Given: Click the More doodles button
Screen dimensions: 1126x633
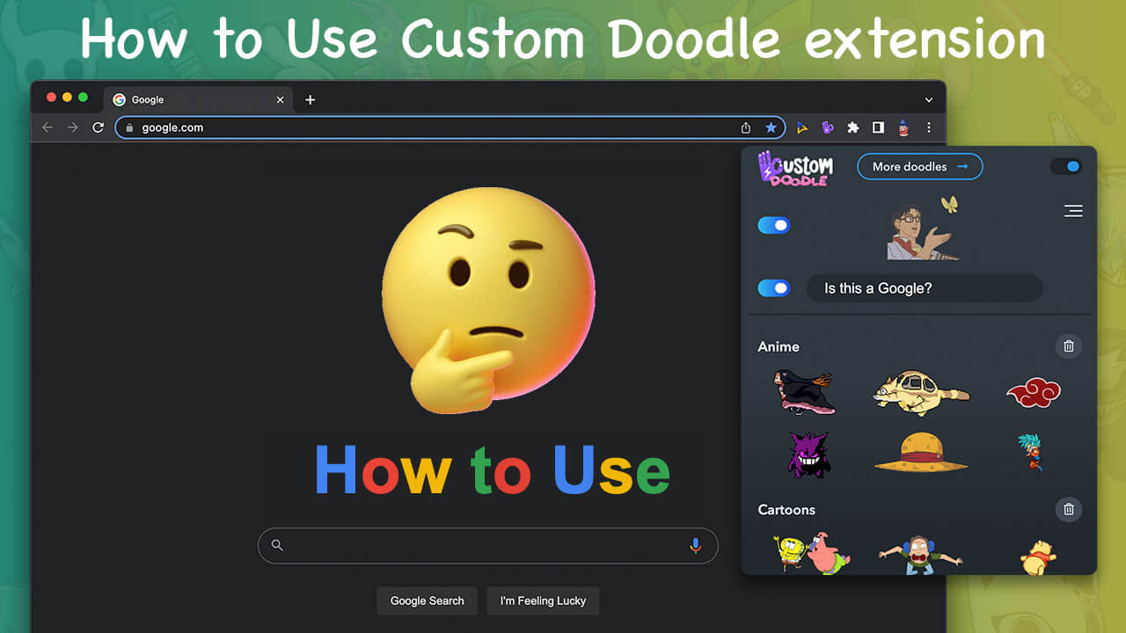Looking at the screenshot, I should (919, 166).
